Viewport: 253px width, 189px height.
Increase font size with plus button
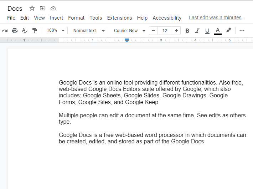176,31
